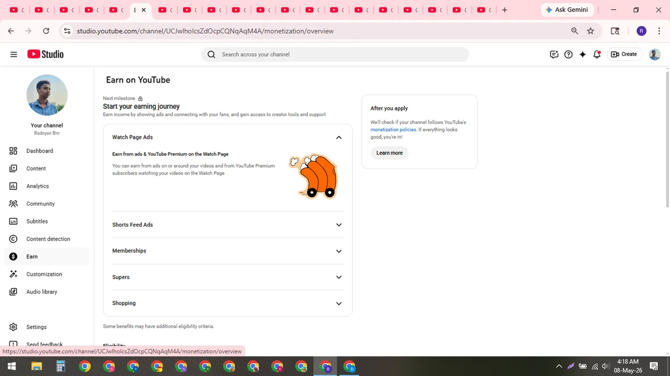Click the Settings gear icon in sidebar
The image size is (670, 376).
click(13, 327)
